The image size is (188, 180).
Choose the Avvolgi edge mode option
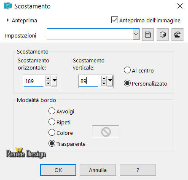coord(52,111)
